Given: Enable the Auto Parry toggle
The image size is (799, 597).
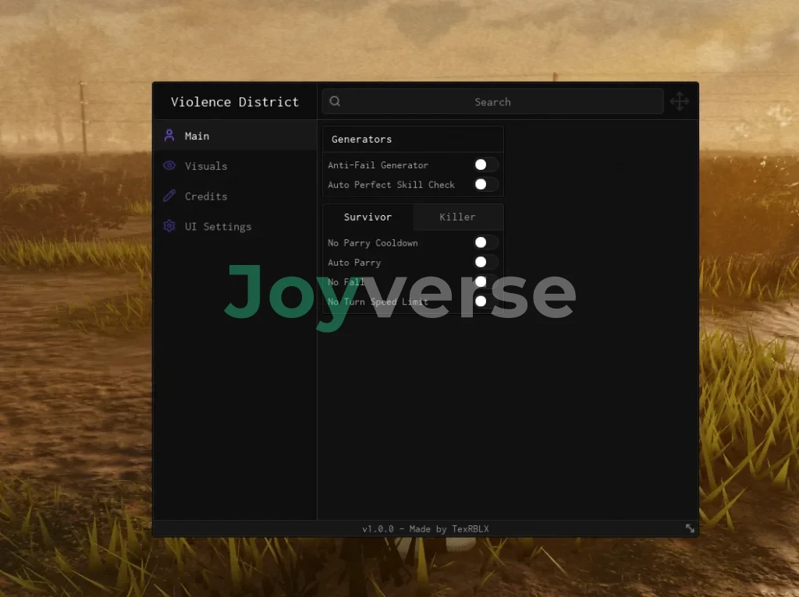Looking at the screenshot, I should click(485, 262).
